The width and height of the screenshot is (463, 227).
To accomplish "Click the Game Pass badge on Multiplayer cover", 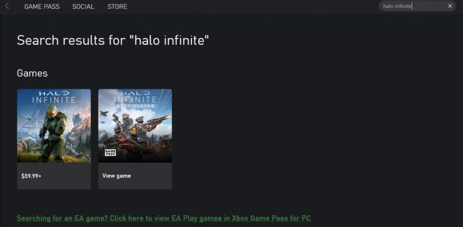I will 111,152.
